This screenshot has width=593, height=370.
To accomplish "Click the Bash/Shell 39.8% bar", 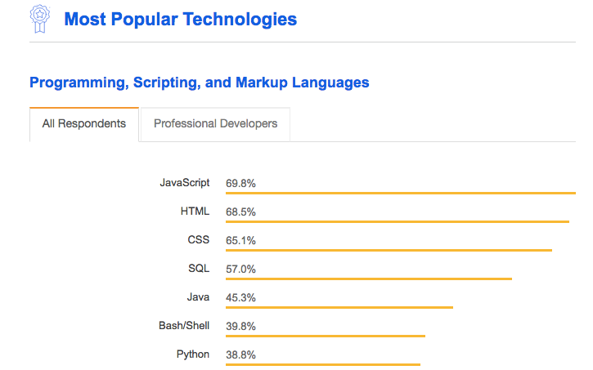I will click(326, 336).
